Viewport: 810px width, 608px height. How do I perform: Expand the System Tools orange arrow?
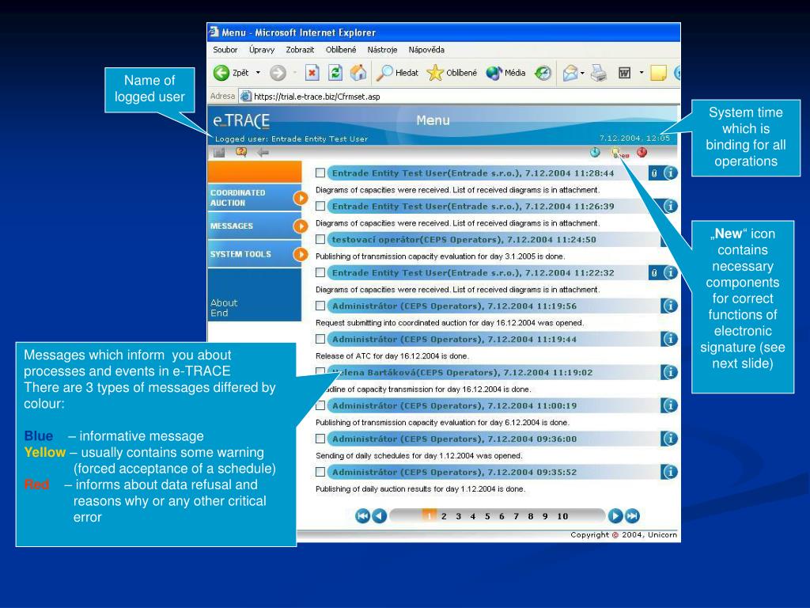[301, 254]
